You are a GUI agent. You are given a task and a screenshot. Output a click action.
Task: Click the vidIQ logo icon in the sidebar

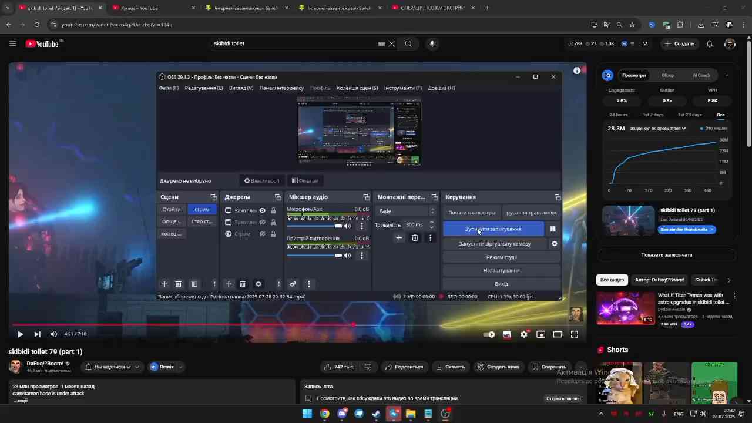[607, 75]
